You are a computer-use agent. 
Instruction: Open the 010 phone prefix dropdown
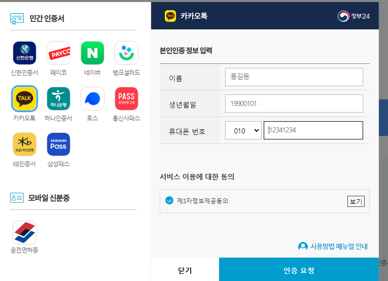tap(243, 130)
